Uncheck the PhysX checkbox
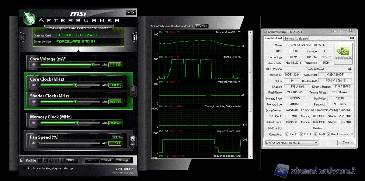Screen dimensions: 365x181 315,134
